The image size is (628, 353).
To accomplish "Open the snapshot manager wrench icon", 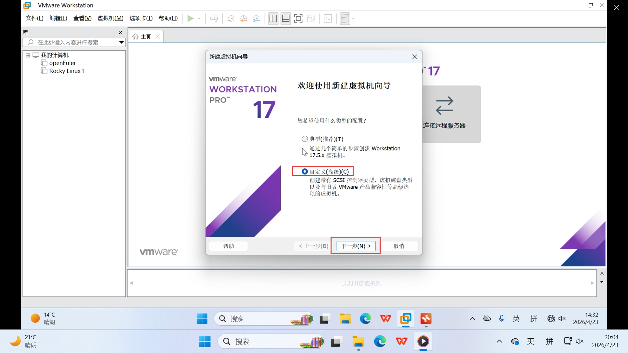I will tap(256, 19).
